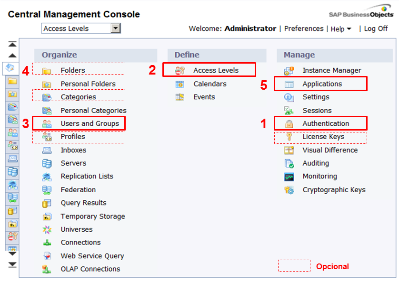Select License Keys under Manage
Screen dimensions: 399x282
pos(323,137)
